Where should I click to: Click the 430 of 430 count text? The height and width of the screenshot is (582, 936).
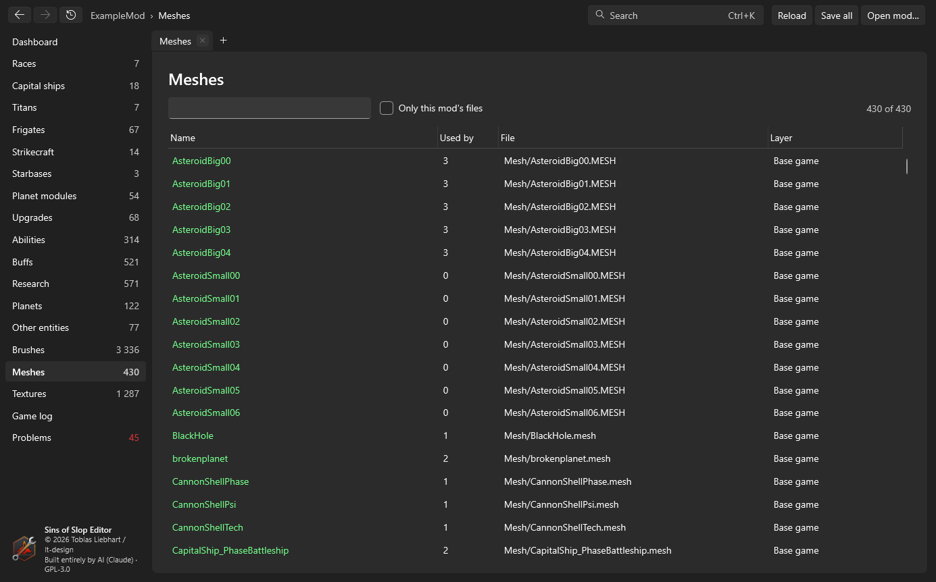click(889, 109)
